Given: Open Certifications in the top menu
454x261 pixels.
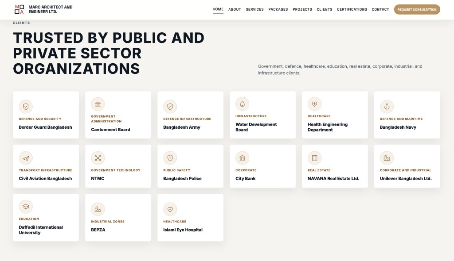Looking at the screenshot, I should pyautogui.click(x=352, y=10).
